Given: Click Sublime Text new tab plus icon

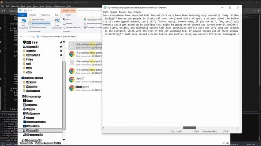Looking at the screenshot, I should coord(255,11).
